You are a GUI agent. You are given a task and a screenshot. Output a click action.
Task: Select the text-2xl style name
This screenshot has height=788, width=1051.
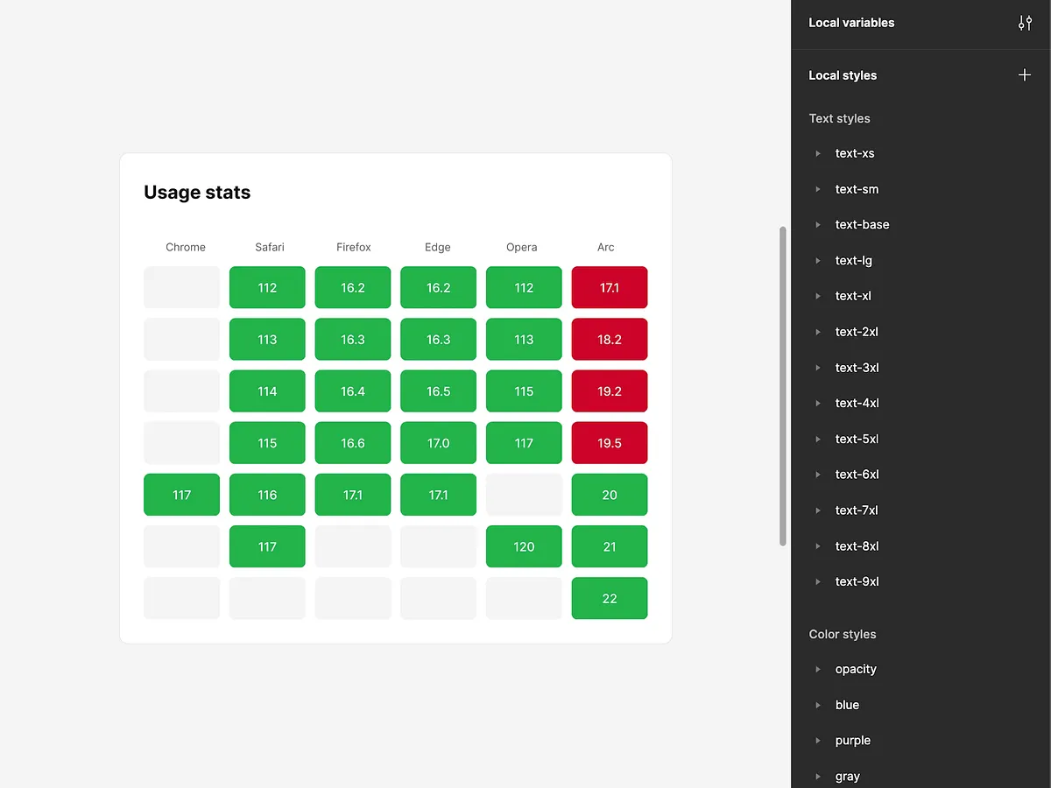854,332
